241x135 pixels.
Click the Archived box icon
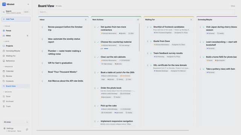click(4, 101)
